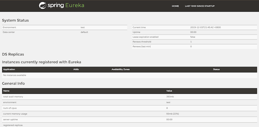This screenshot has width=259, height=127.
Task: Select the DS Replicas heading
Action: (x=13, y=54)
